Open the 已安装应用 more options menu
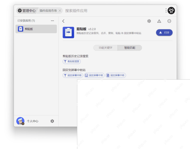The image size is (190, 149). tap(52, 21)
